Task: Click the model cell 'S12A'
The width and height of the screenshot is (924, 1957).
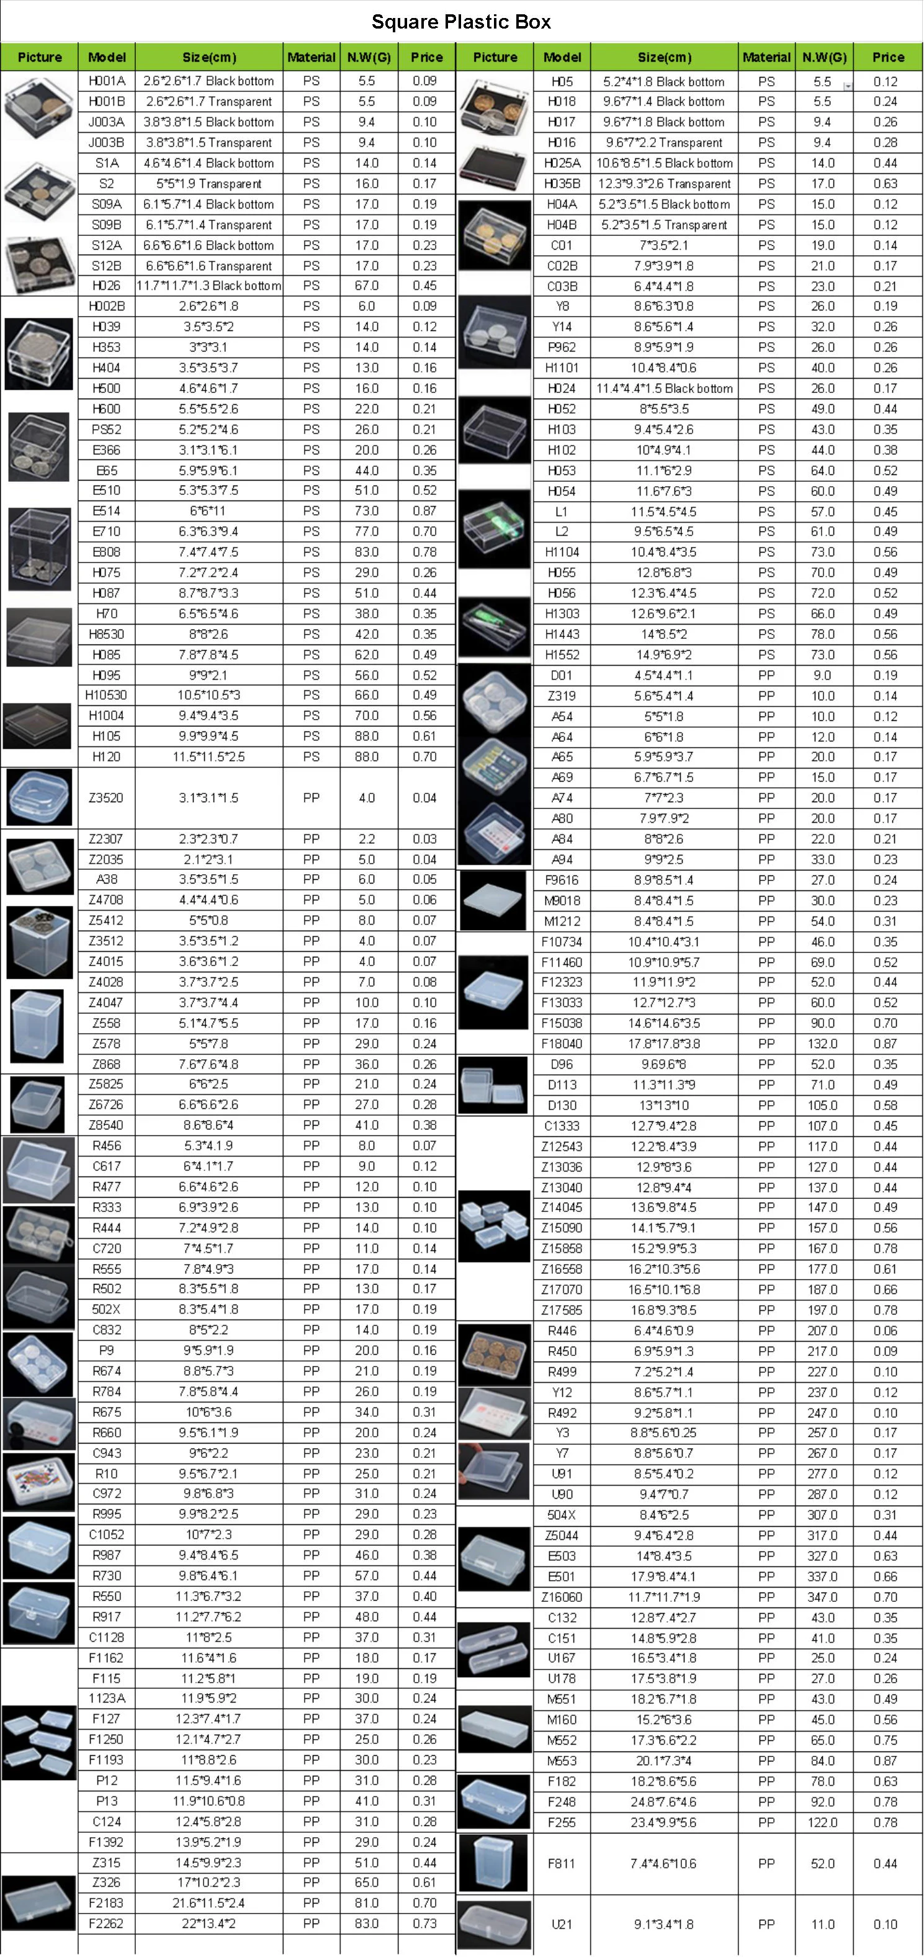Action: coord(106,245)
